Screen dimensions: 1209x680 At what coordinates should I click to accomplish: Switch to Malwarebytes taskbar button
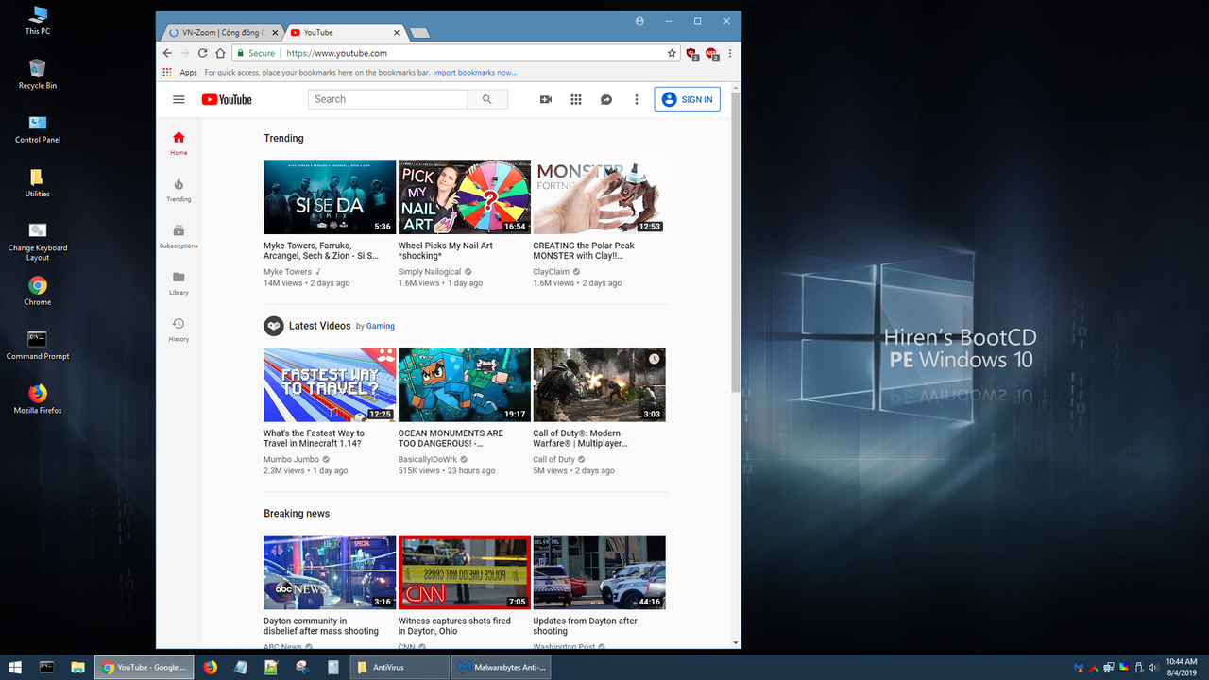coord(500,668)
